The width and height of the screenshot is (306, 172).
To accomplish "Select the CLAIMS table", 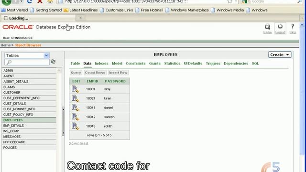I will click(29, 87).
